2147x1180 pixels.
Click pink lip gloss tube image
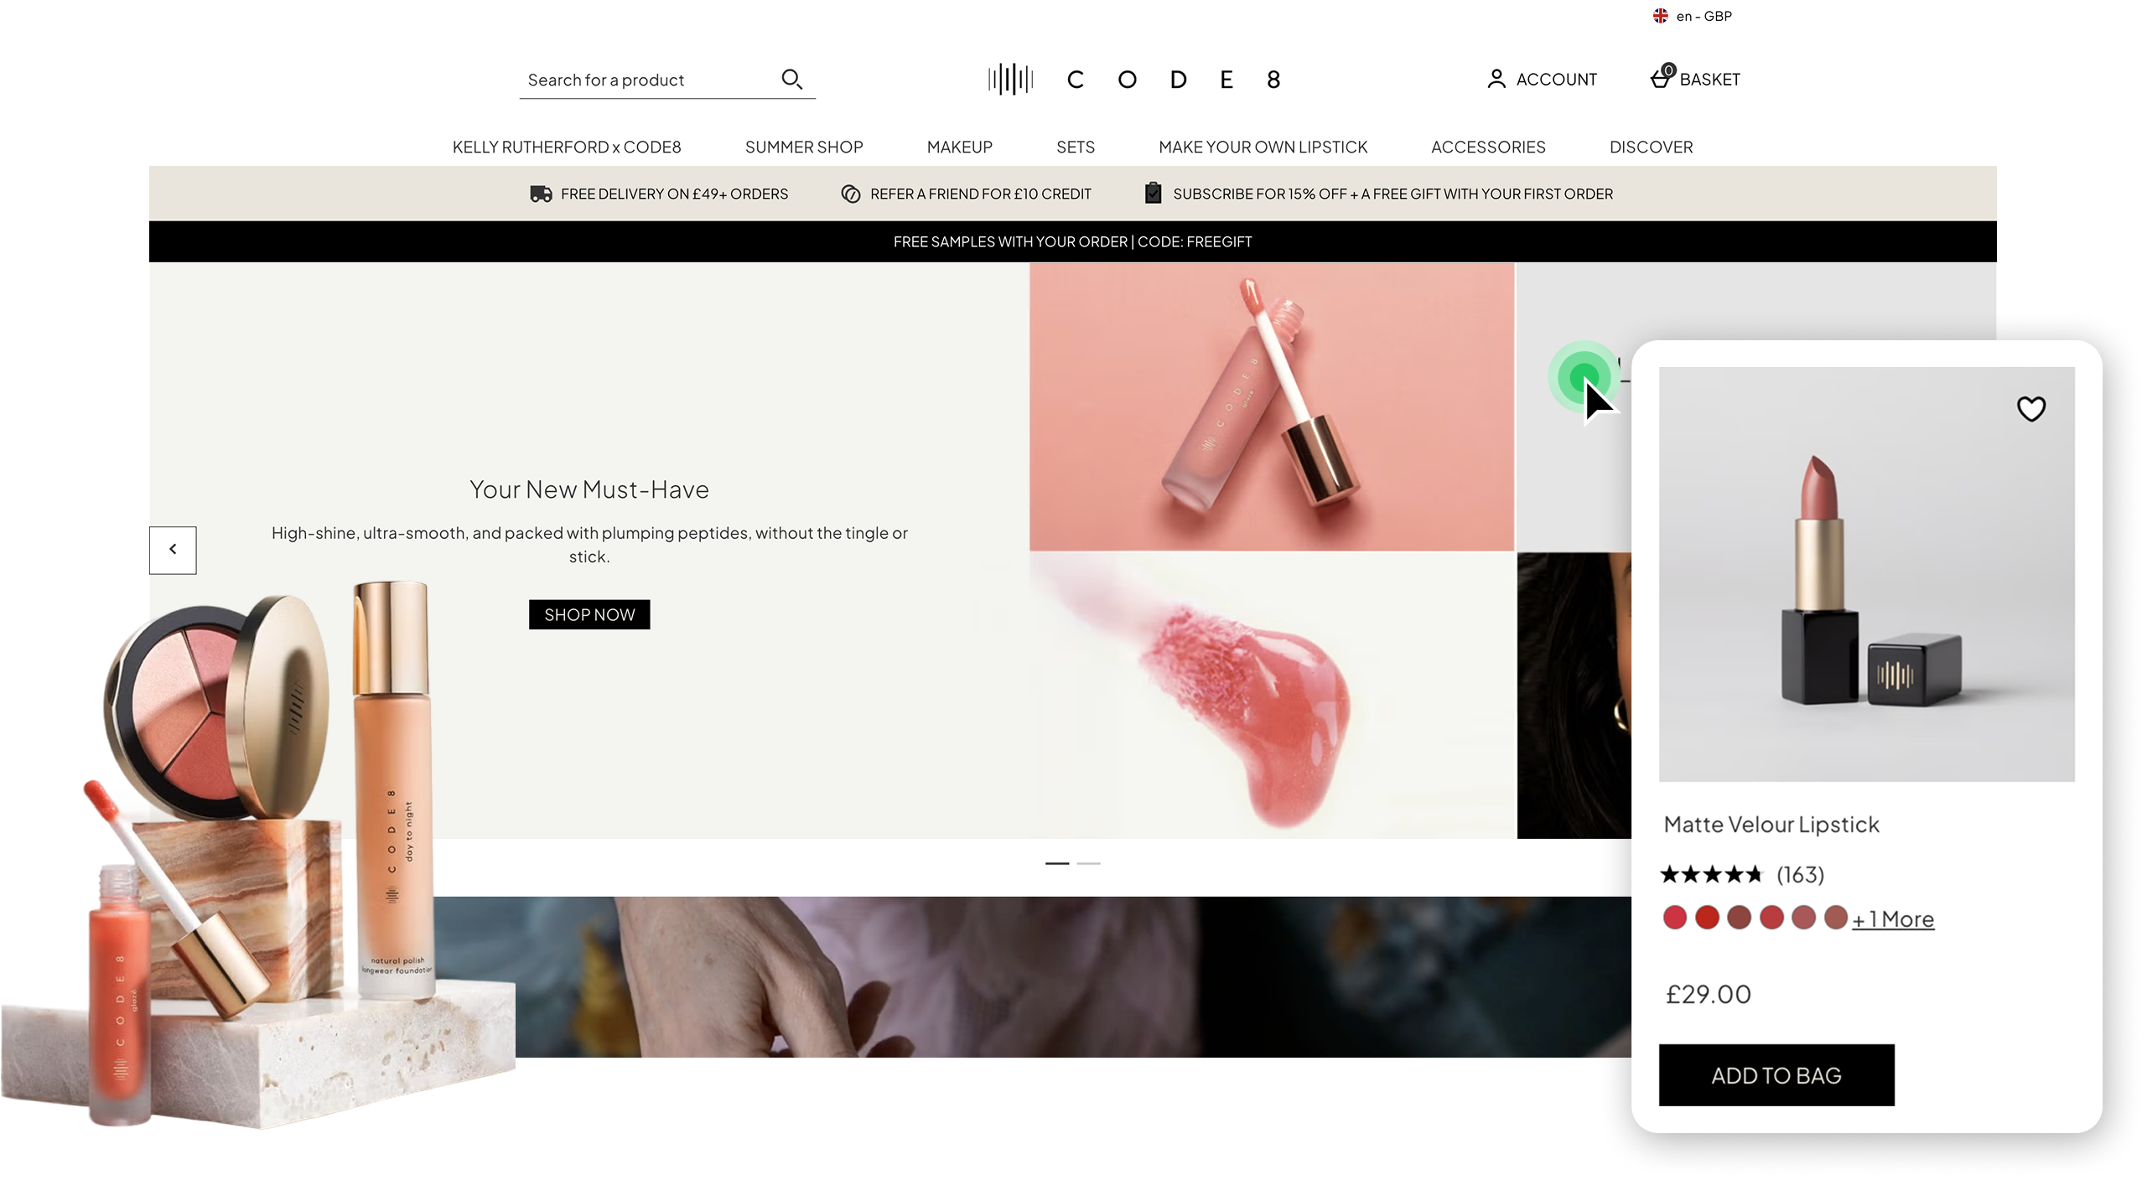pos(1272,407)
